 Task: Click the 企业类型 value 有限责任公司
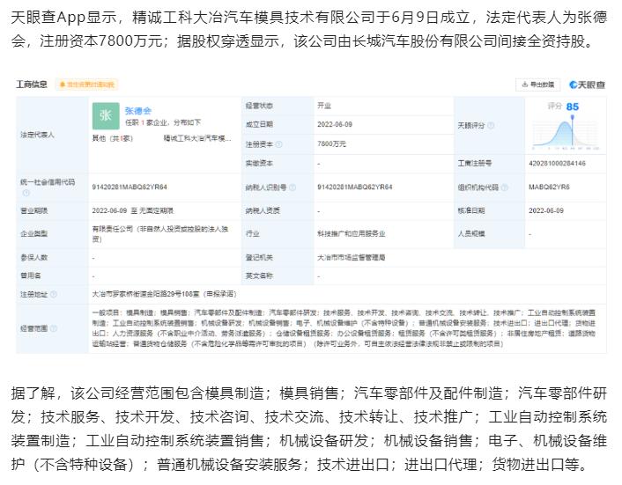click(x=160, y=234)
